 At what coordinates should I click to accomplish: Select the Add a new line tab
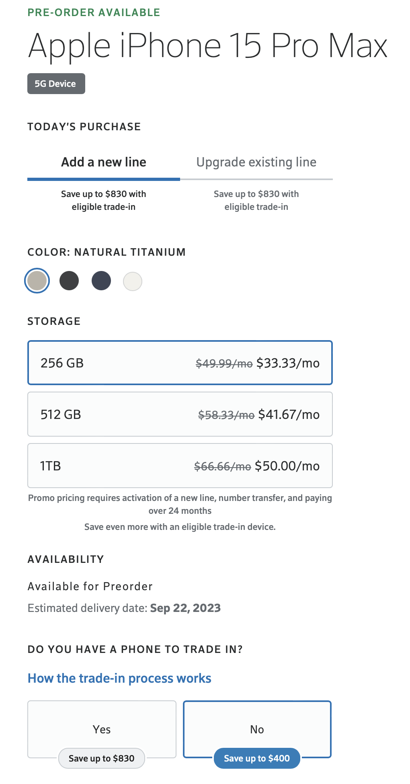tap(104, 162)
